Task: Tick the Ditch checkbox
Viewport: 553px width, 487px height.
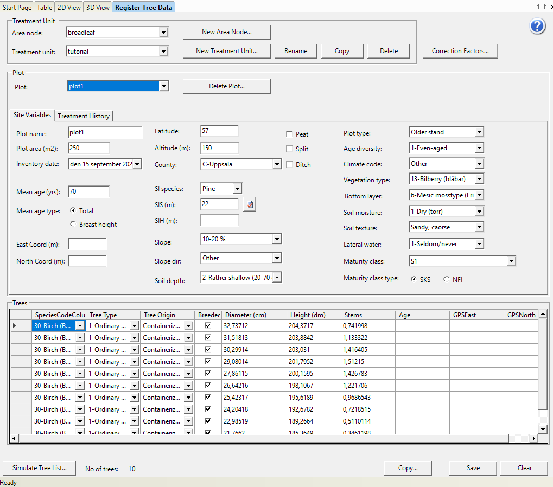Action: coord(290,164)
